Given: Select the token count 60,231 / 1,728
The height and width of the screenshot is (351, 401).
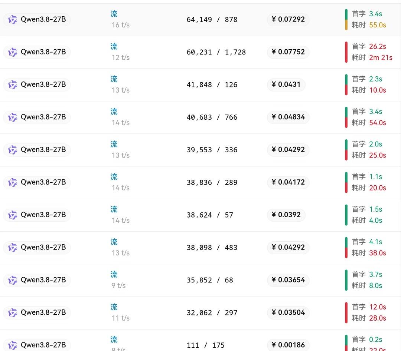Looking at the screenshot, I should click(216, 52).
